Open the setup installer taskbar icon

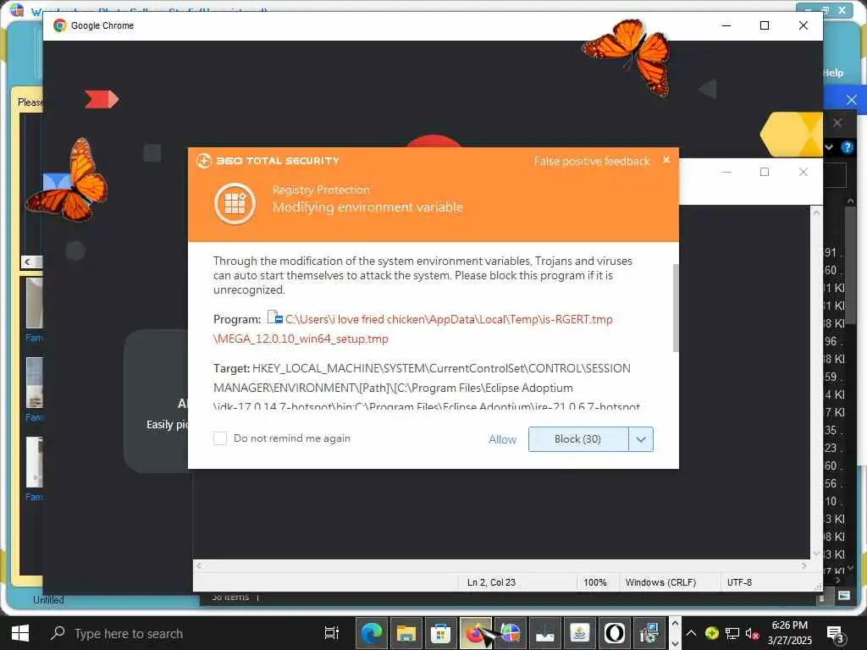pos(649,633)
